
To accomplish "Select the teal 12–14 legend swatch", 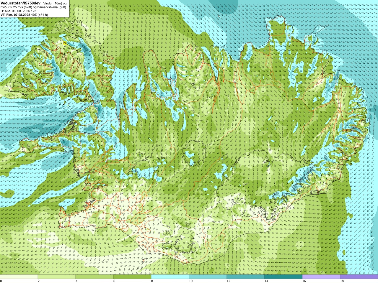I will [x=246, y=277].
